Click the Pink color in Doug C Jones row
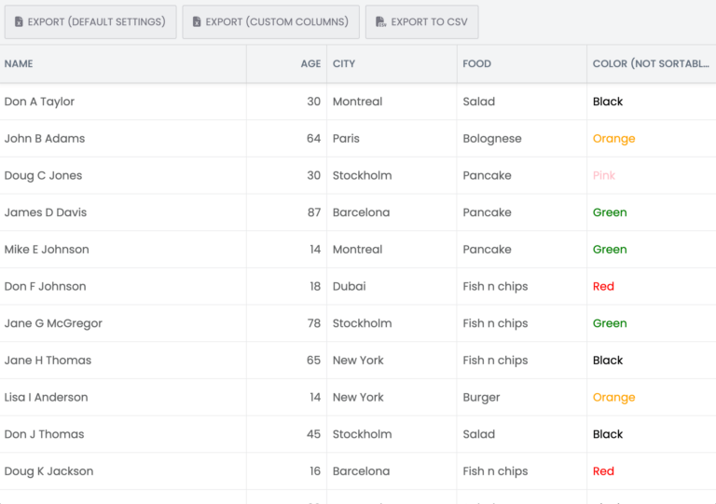The image size is (716, 504). (604, 175)
